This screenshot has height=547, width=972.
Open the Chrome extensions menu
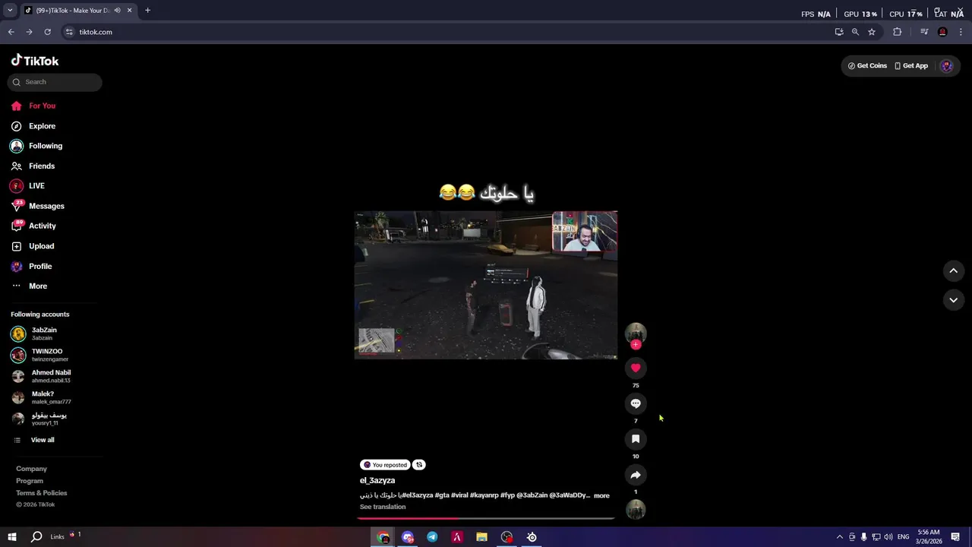click(898, 32)
